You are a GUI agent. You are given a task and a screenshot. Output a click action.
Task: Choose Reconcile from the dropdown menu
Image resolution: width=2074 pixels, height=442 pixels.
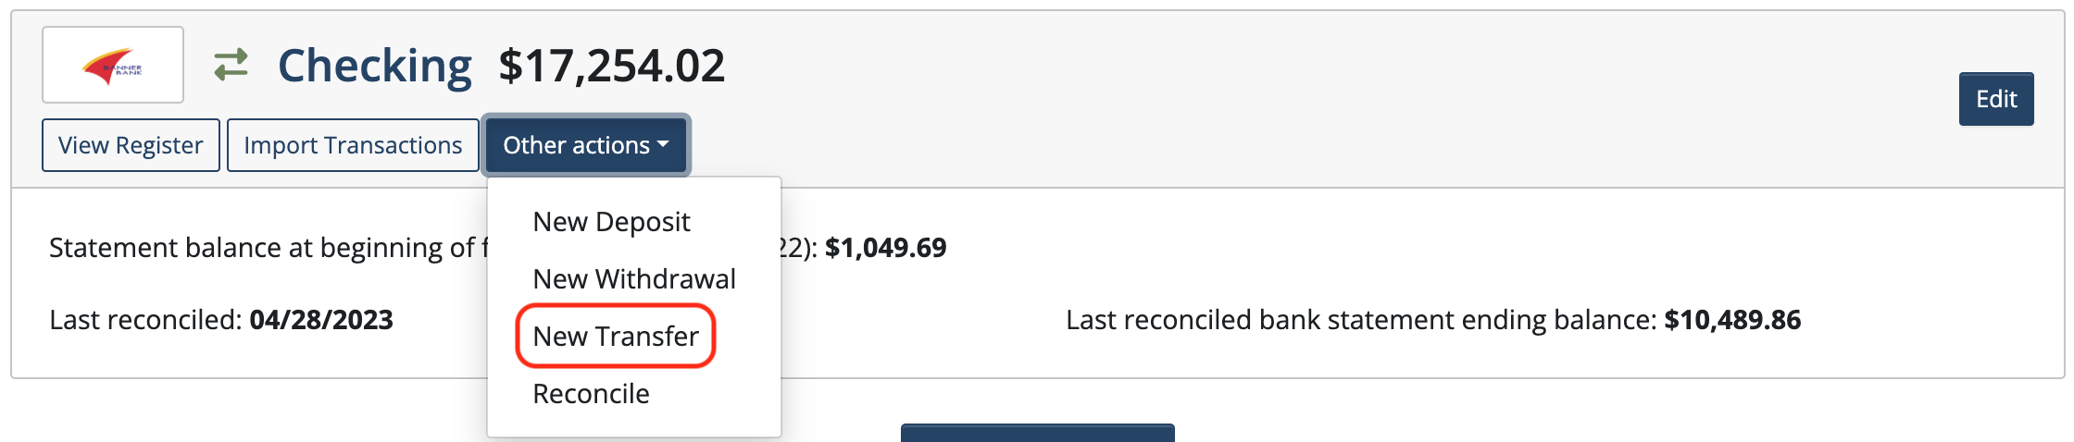(591, 394)
